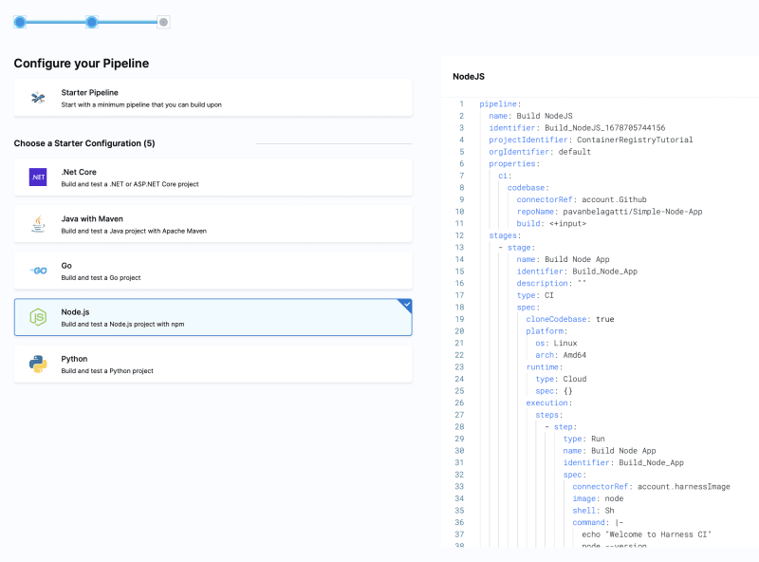759x562 pixels.
Task: Go to the first wizard step dot
Action: click(x=20, y=22)
